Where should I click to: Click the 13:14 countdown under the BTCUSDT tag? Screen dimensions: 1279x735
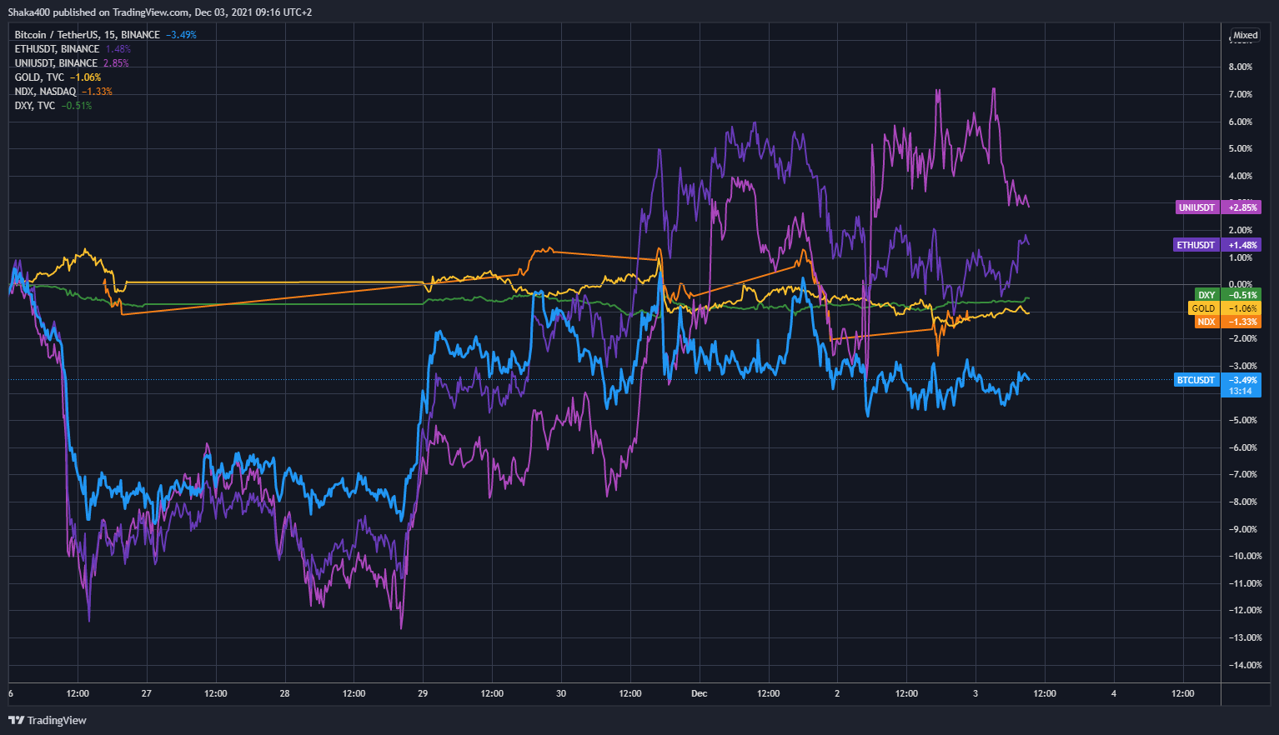(1241, 390)
